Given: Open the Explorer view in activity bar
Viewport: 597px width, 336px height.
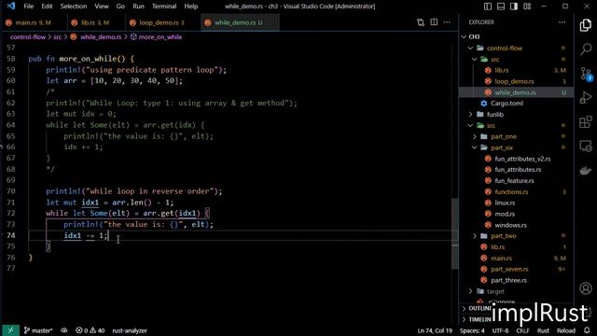Looking at the screenshot, I should click(x=586, y=25).
